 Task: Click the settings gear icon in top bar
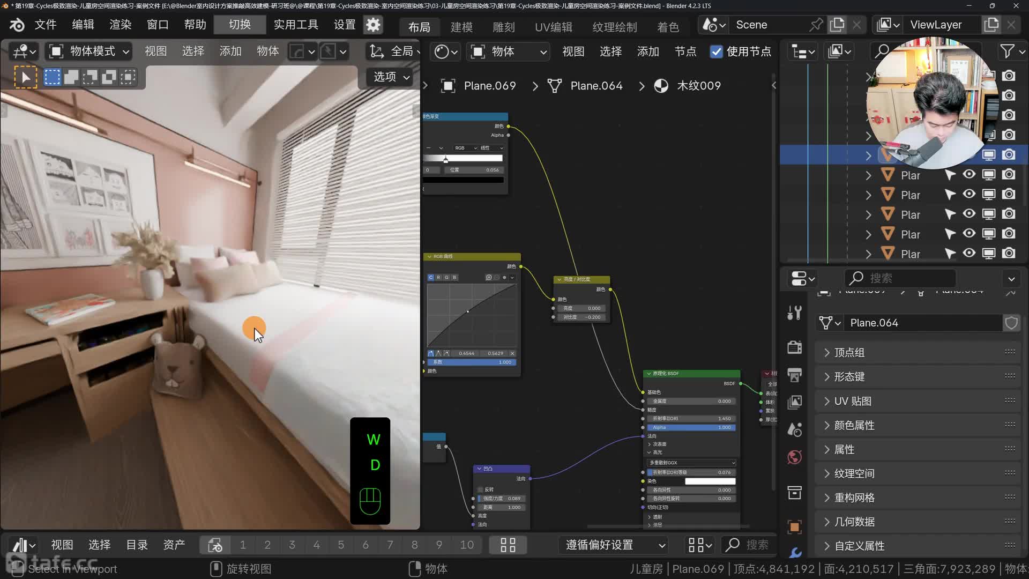click(x=373, y=25)
